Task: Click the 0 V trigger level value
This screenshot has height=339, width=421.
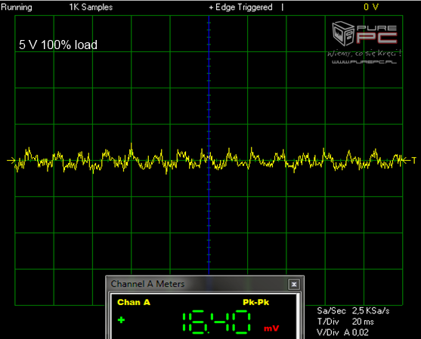Action: pyautogui.click(x=371, y=7)
